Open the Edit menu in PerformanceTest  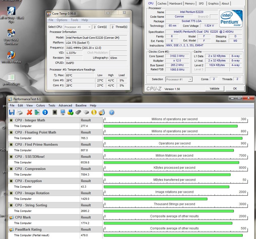(20, 105)
